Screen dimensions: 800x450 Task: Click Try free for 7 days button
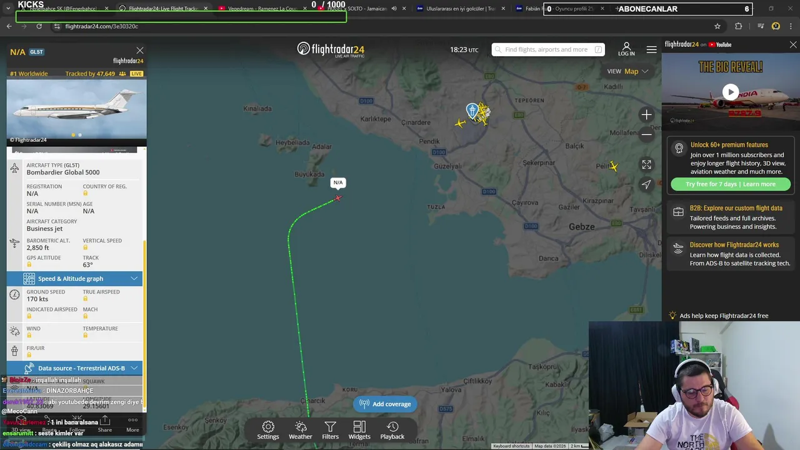[731, 184]
